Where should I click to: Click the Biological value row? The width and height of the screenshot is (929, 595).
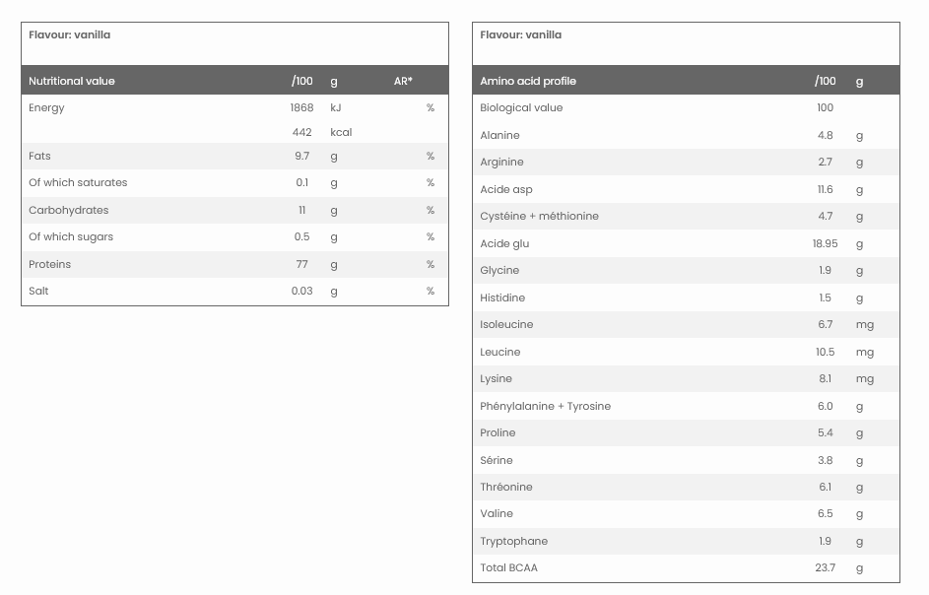[x=521, y=107]
